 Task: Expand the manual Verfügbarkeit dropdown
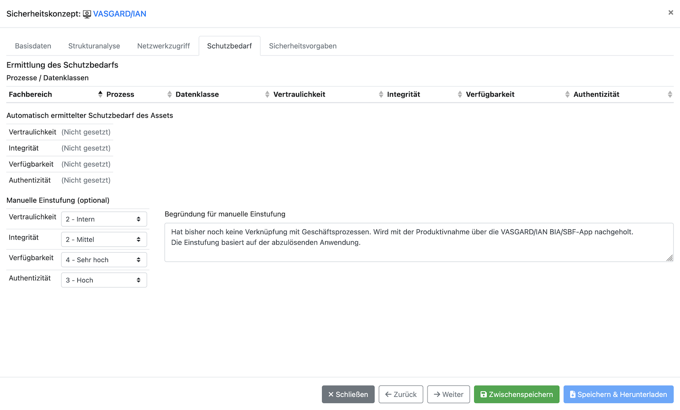104,260
